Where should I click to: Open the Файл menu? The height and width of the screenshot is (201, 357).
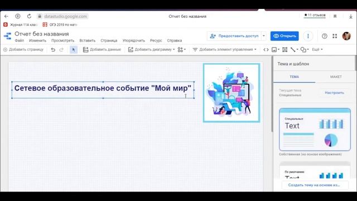point(20,41)
